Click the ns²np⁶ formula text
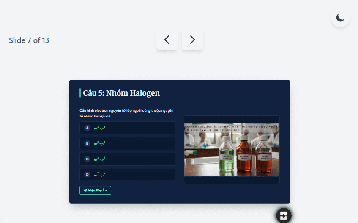The image size is (358, 223). tap(99, 175)
